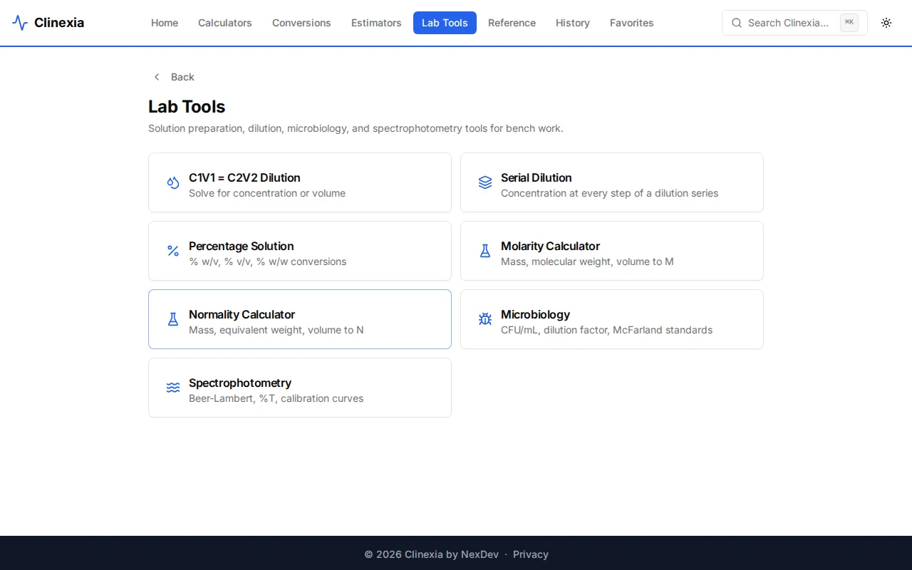Click '% w/v, % v/v, % w/w conversions'
Screen dimensions: 912x570
267,261
